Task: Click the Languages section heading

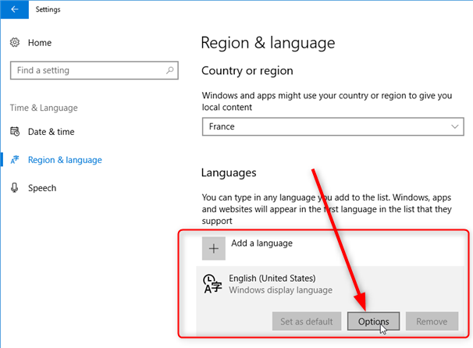Action: pyautogui.click(x=229, y=172)
